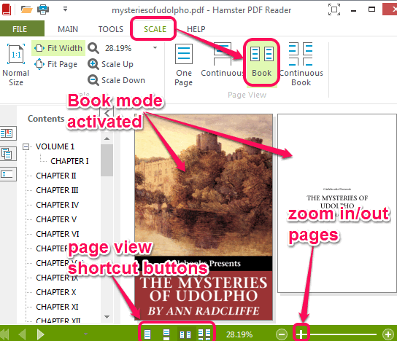The height and width of the screenshot is (341, 397).
Task: Click the zoom slider handle
Action: coord(301,334)
